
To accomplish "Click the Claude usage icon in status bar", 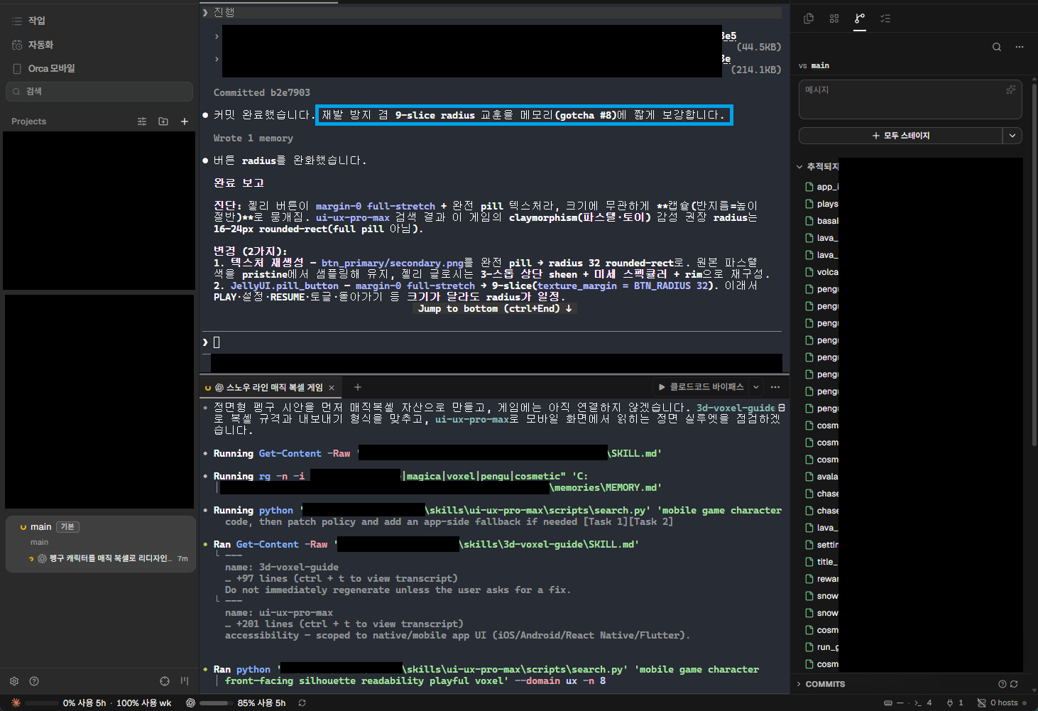I will click(16, 702).
